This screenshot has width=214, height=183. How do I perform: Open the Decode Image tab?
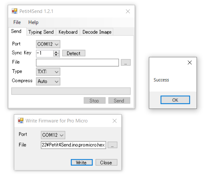97,32
